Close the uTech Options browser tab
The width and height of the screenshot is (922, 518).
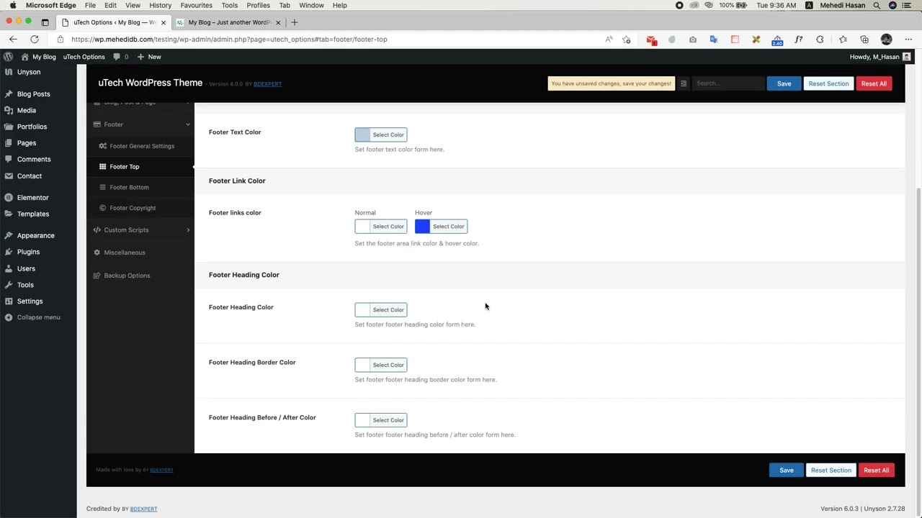click(x=163, y=22)
